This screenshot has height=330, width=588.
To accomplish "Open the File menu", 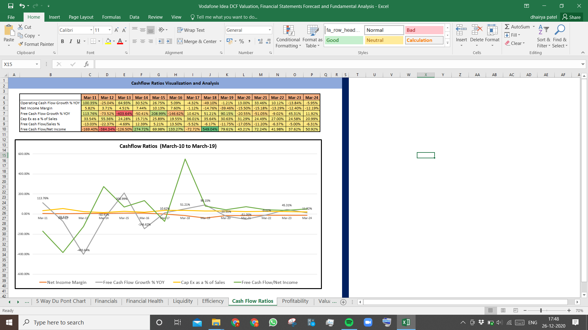I will pyautogui.click(x=11, y=17).
